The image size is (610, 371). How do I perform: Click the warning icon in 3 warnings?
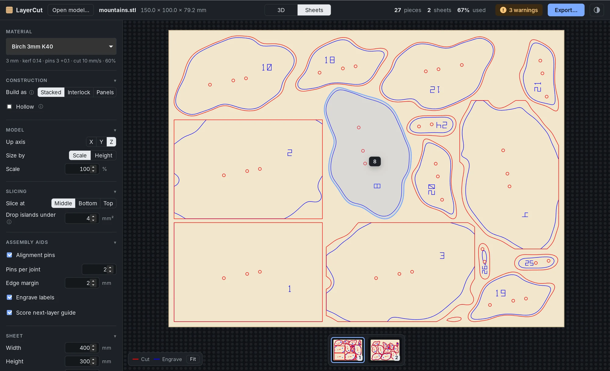point(503,10)
